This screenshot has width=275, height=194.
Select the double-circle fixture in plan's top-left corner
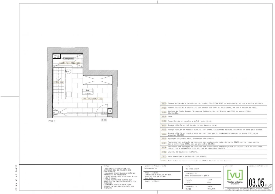point(56,57)
